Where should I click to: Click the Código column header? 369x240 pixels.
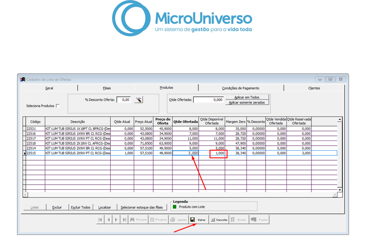point(36,122)
